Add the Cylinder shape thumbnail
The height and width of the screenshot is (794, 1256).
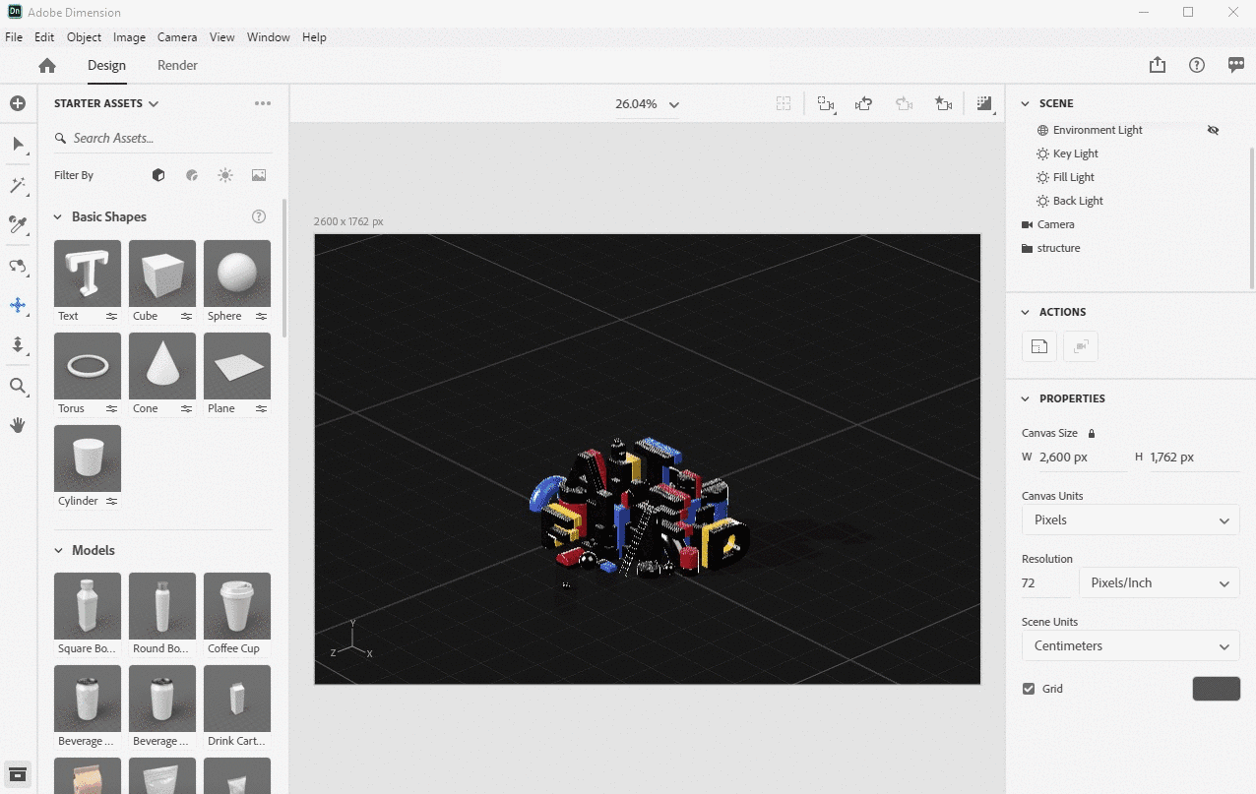click(88, 458)
